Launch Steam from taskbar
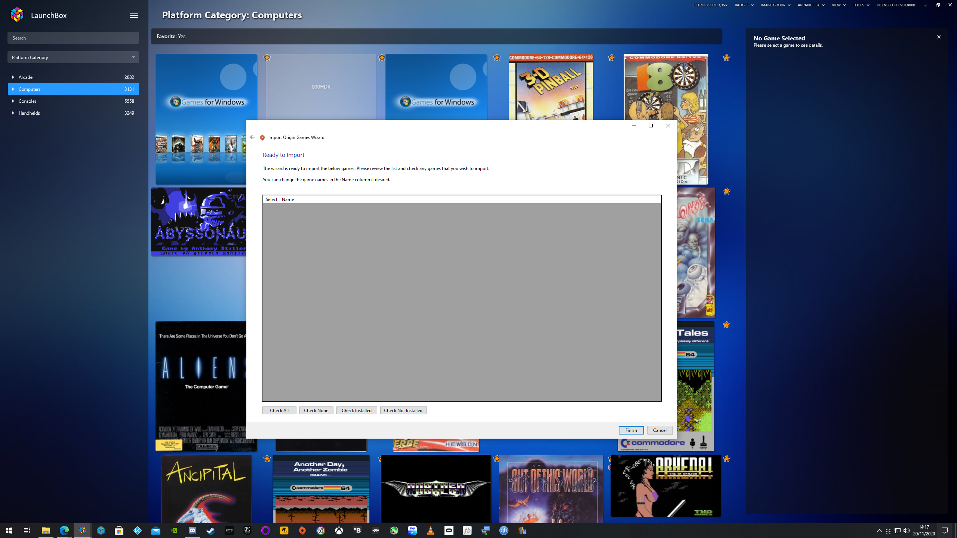 point(210,530)
